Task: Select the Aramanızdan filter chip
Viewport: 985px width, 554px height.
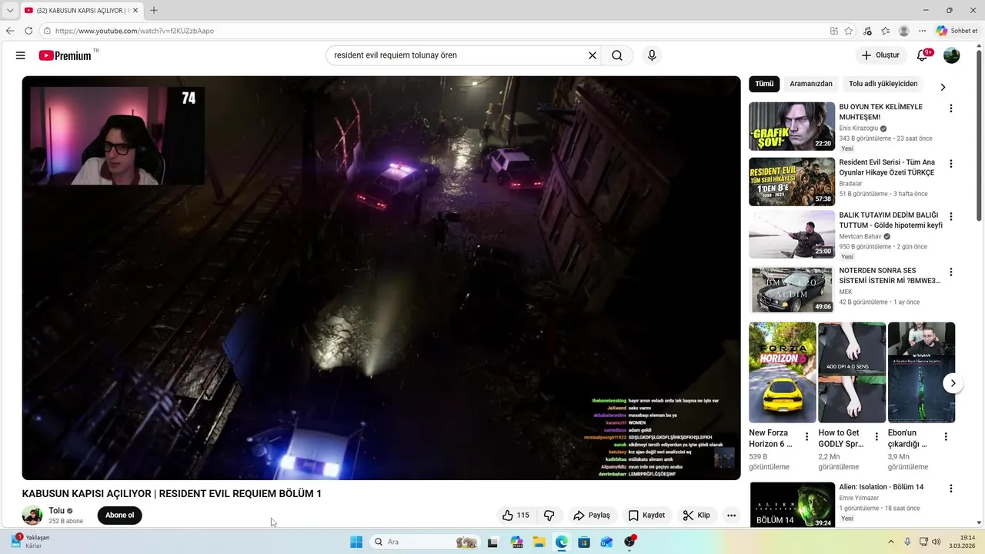Action: click(x=811, y=84)
